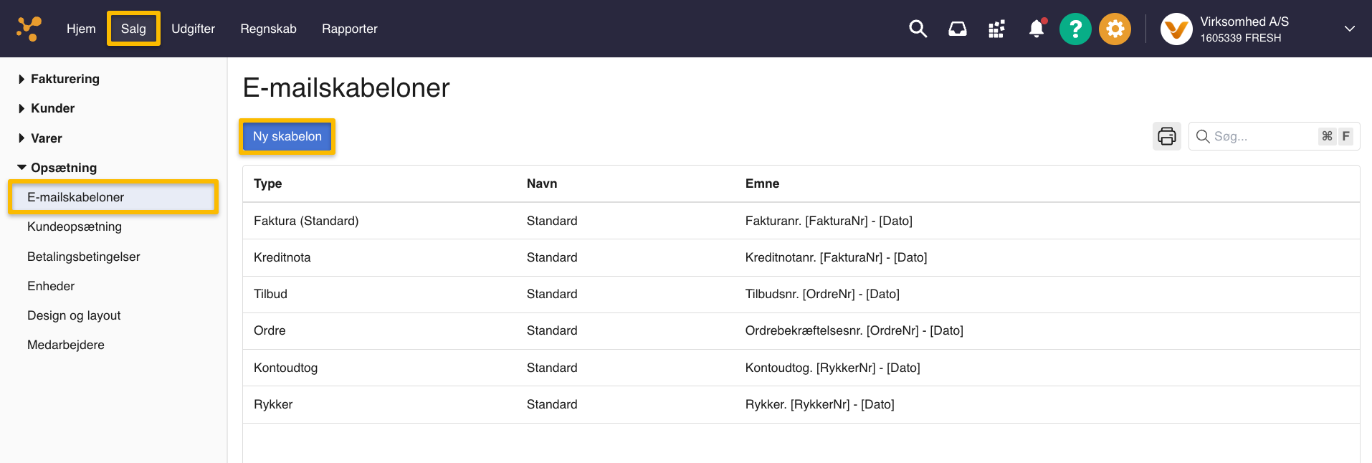Show notifications via the bell icon
This screenshot has height=463, width=1372.
pos(1037,29)
